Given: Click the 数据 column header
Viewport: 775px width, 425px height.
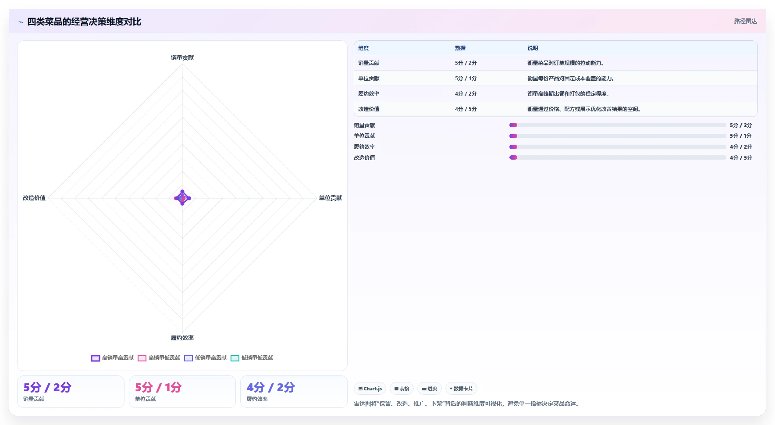Looking at the screenshot, I should 460,48.
